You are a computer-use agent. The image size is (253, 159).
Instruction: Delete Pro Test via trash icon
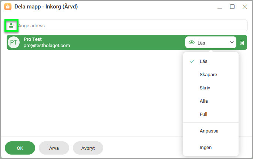pyautogui.click(x=242, y=42)
